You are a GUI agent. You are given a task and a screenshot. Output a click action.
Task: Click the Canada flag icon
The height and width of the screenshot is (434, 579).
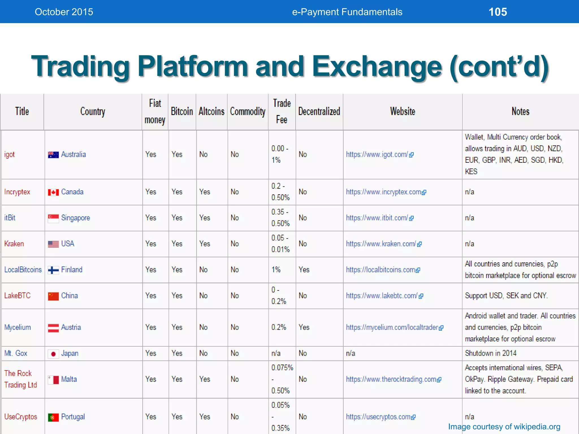tap(53, 192)
